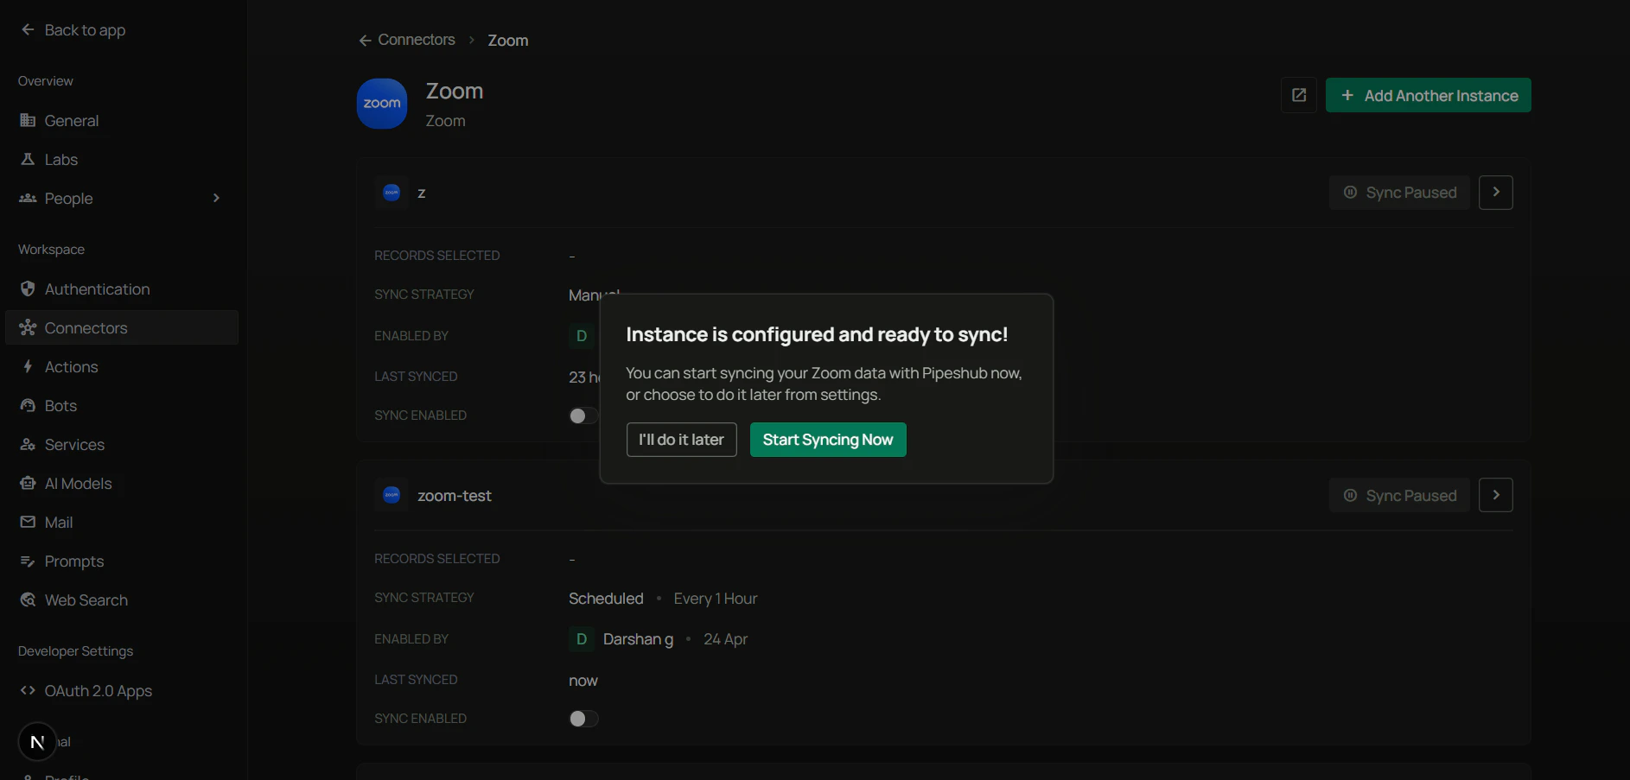Image resolution: width=1630 pixels, height=780 pixels.
Task: Click the AI Models robot icon
Action: [28, 483]
